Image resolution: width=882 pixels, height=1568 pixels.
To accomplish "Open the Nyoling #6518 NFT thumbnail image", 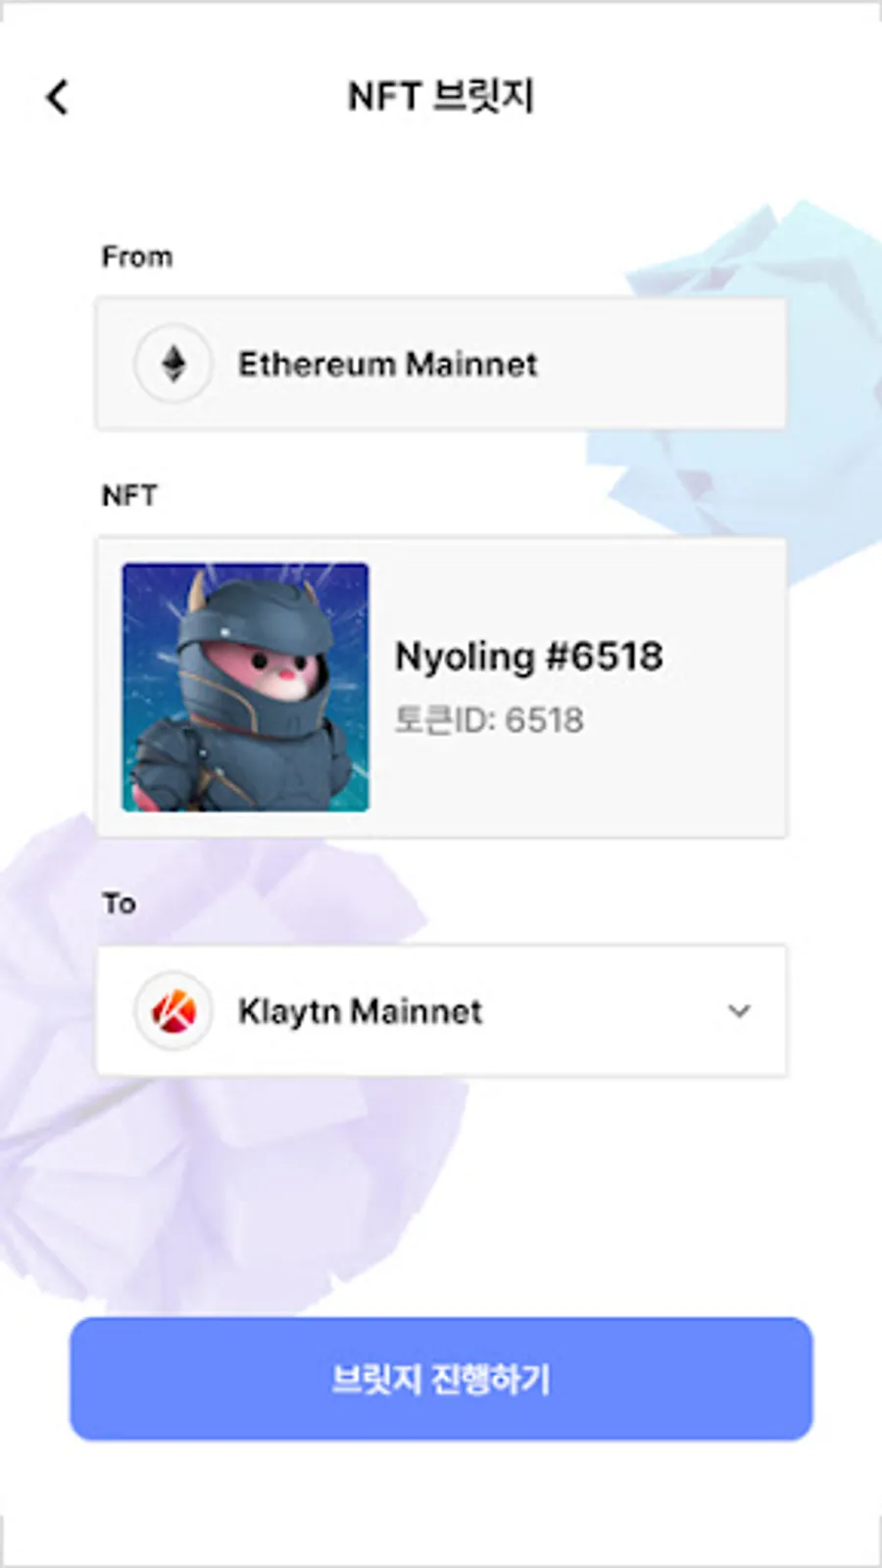I will tap(245, 687).
